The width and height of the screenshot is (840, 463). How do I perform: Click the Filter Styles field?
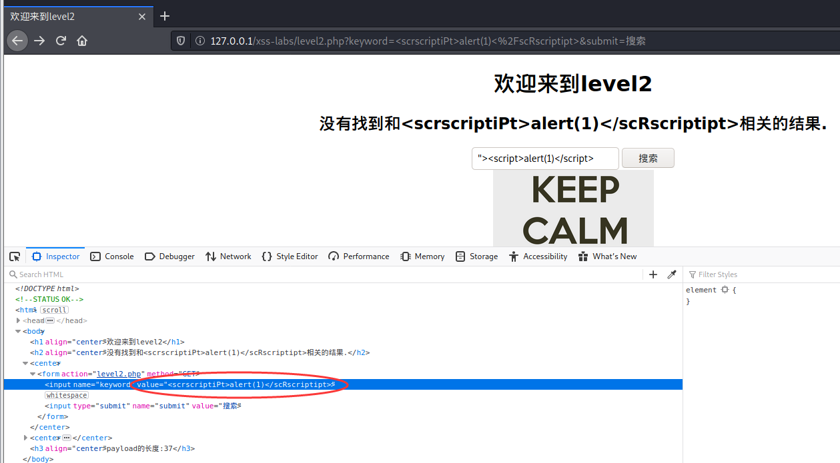point(761,274)
